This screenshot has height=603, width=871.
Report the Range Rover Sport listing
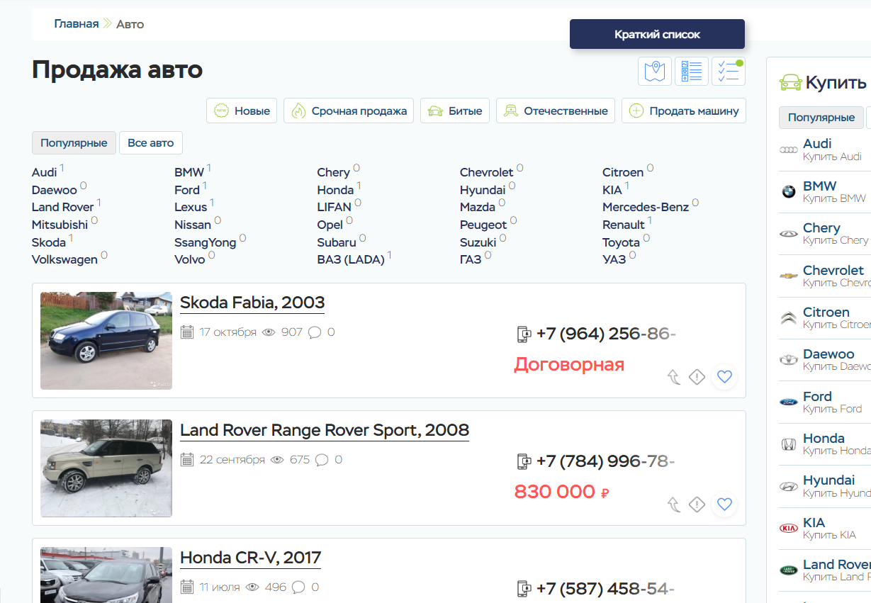tap(697, 504)
